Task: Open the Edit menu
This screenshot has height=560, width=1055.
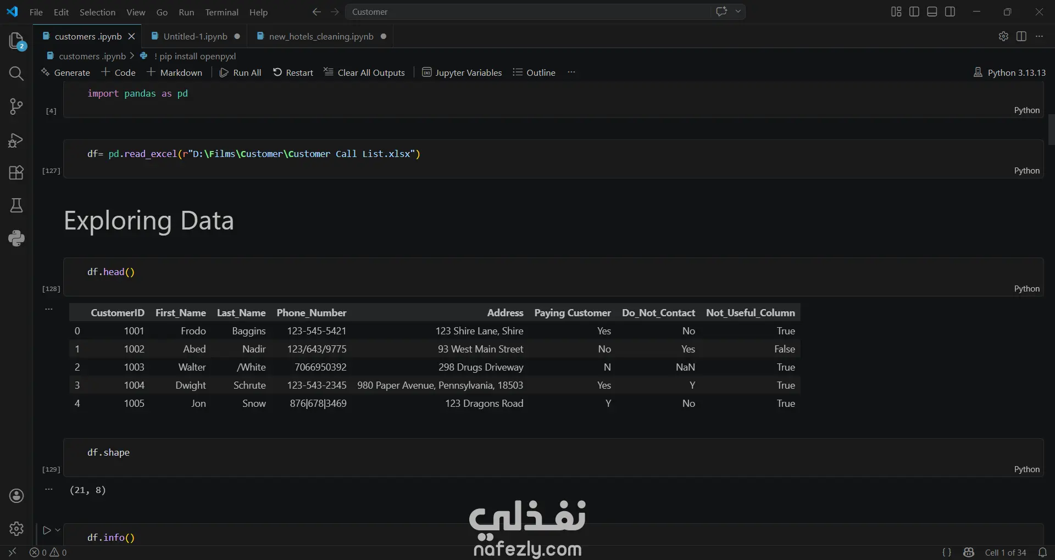Action: 61,12
